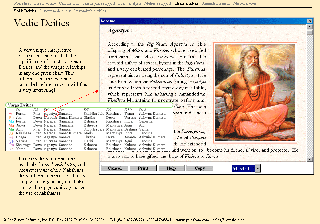Screen dimensions: 320x224
Task: Click the D12 column header
Action: (142, 110)
